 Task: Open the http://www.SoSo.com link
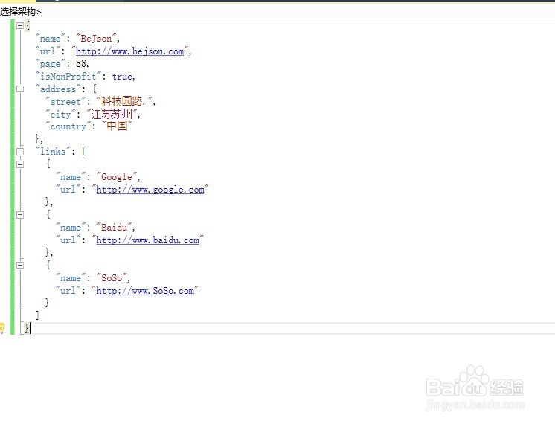[x=145, y=291]
